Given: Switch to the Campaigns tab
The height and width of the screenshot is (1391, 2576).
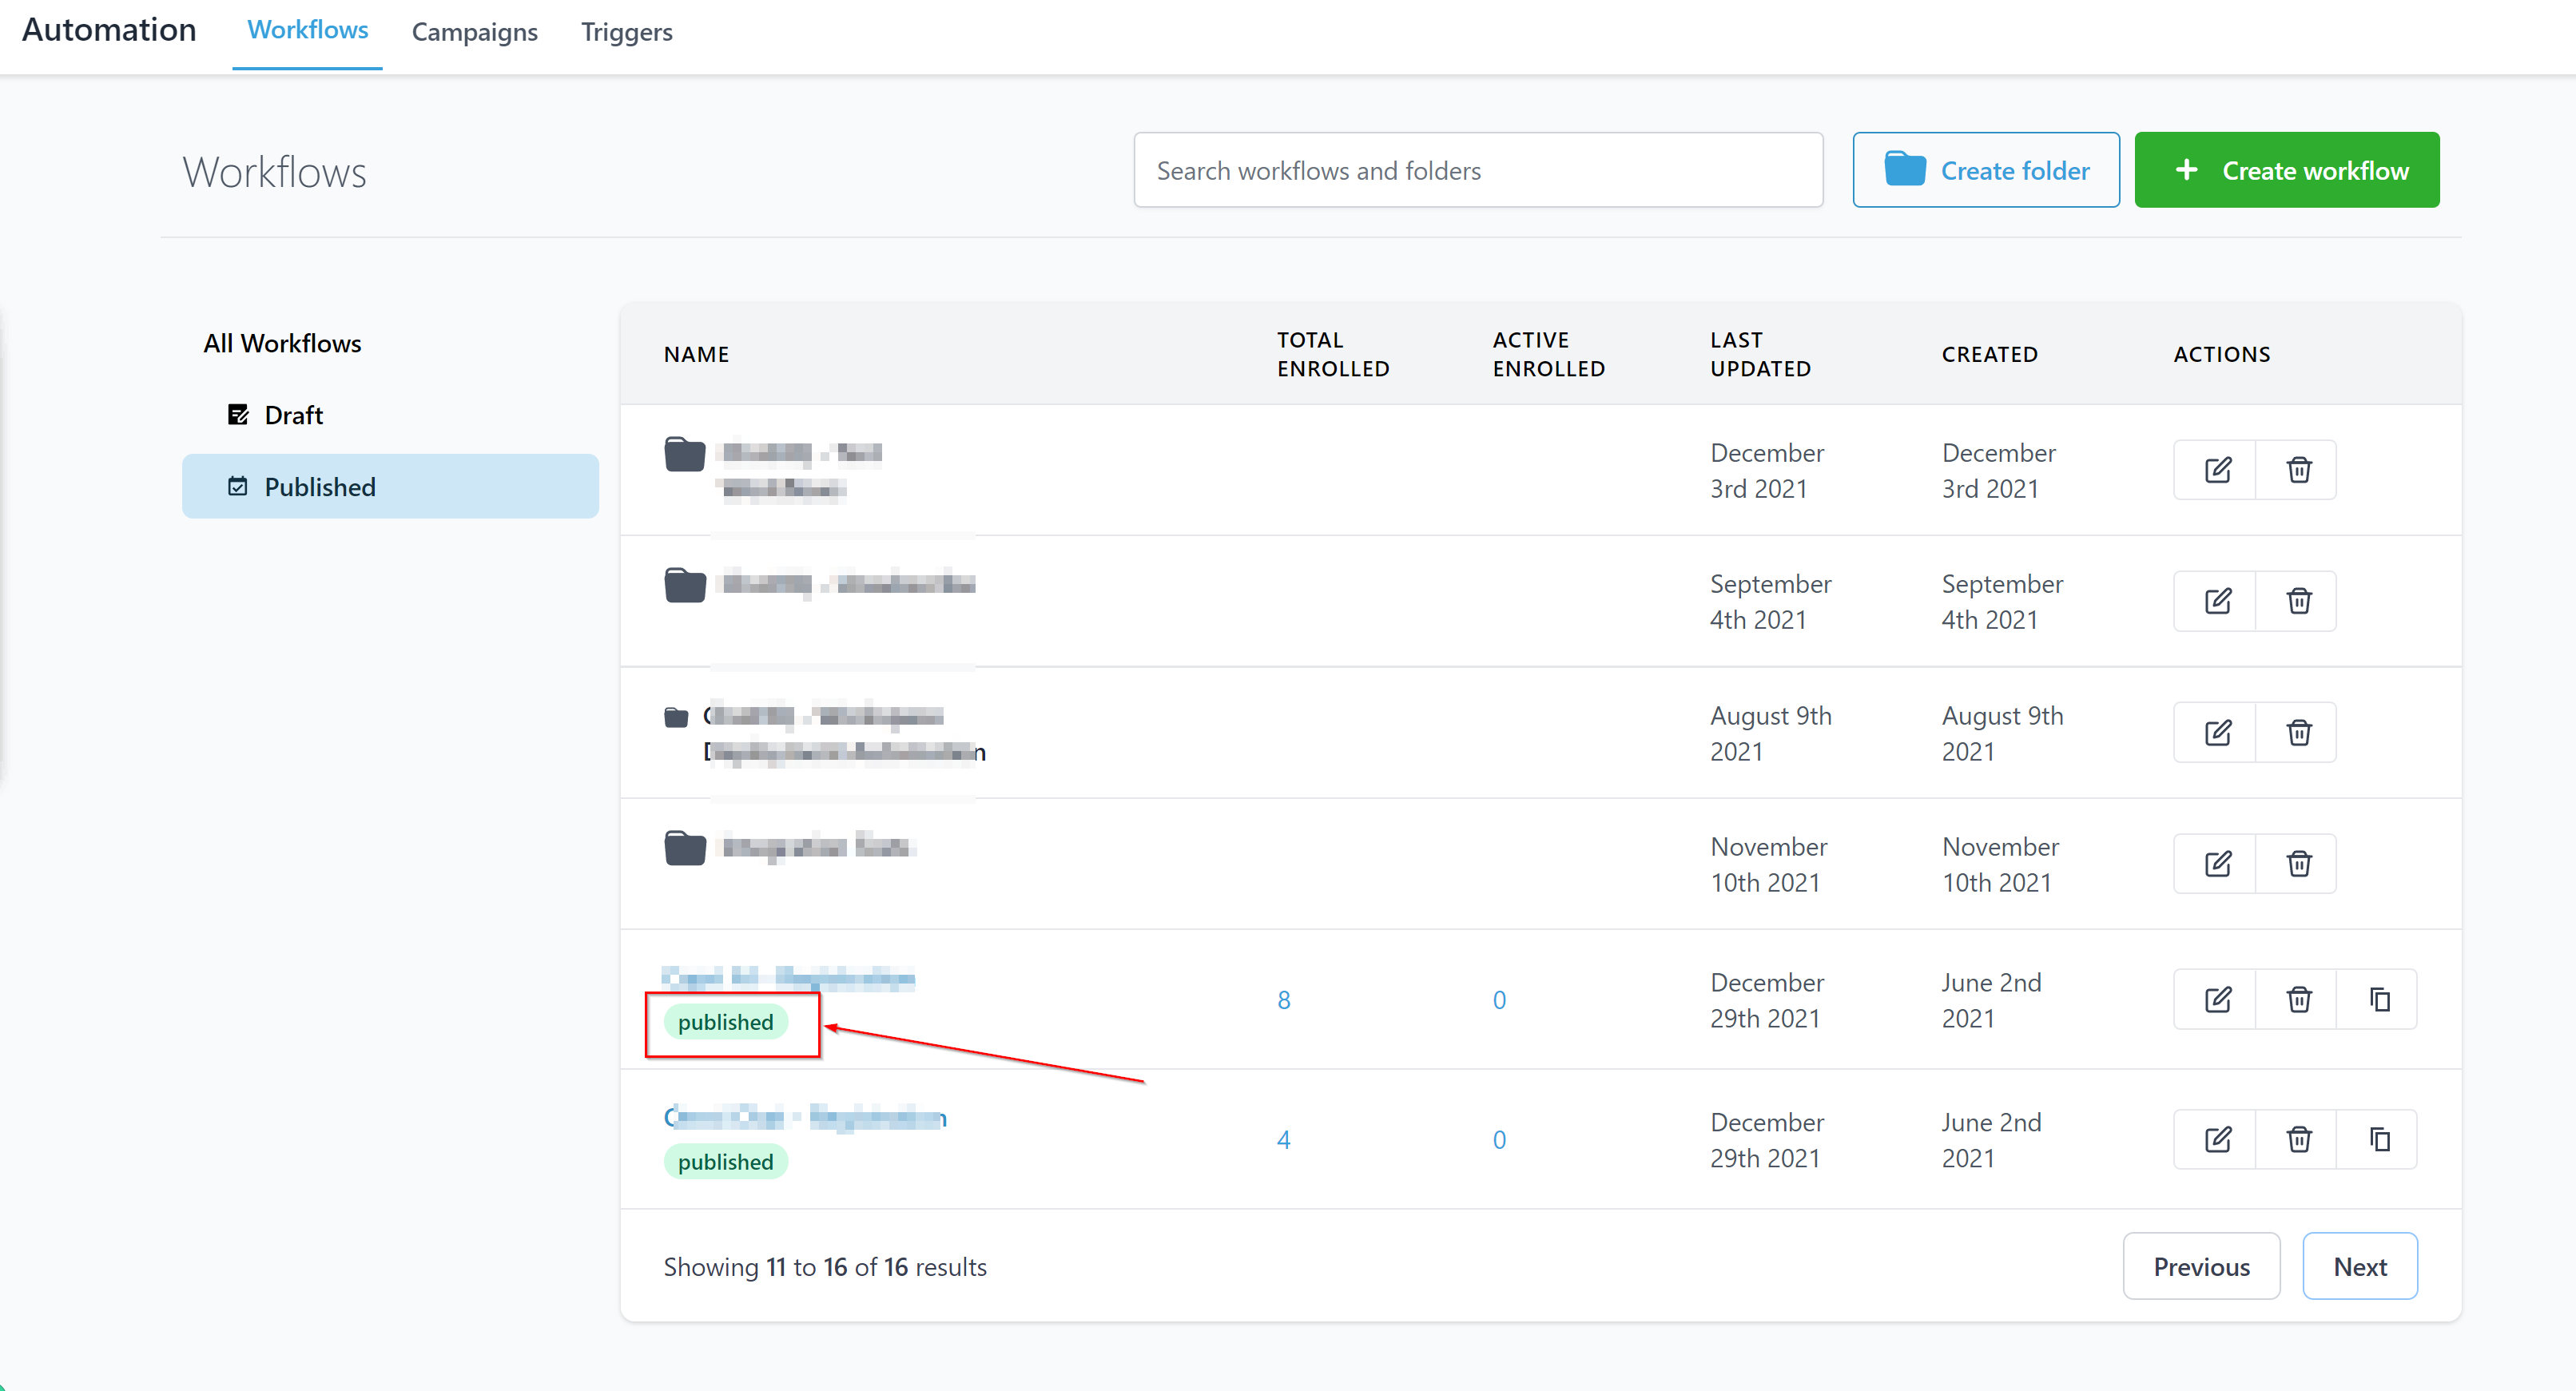Looking at the screenshot, I should (474, 32).
